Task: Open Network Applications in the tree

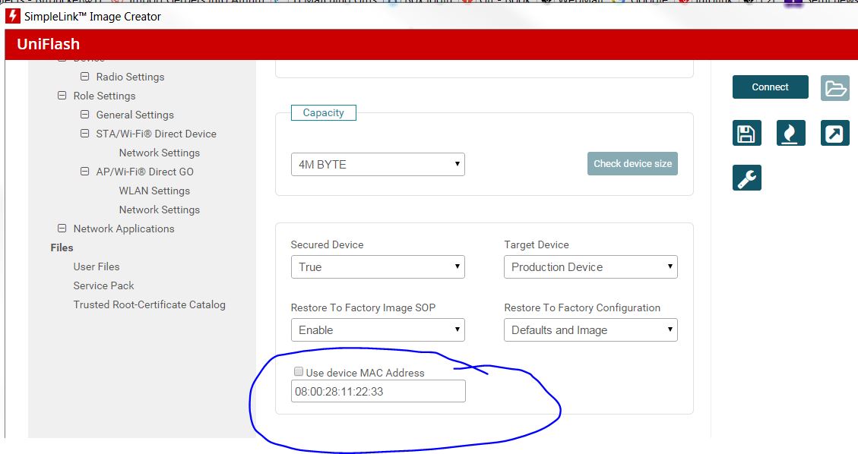Action: click(x=124, y=229)
